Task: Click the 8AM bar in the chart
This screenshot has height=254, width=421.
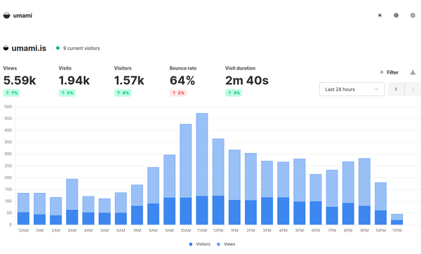Action: [x=153, y=196]
